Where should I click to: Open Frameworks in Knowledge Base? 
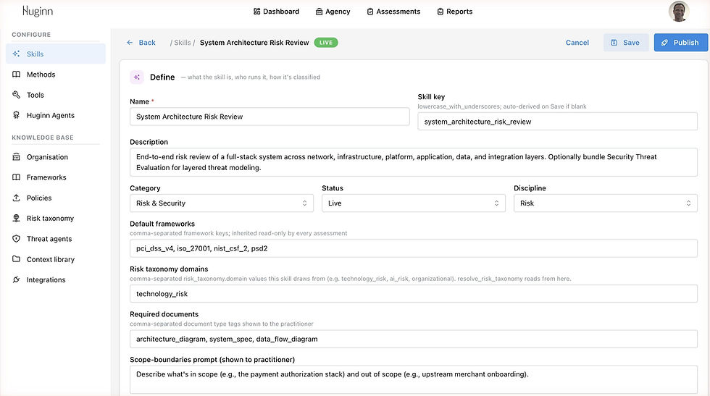click(x=56, y=177)
